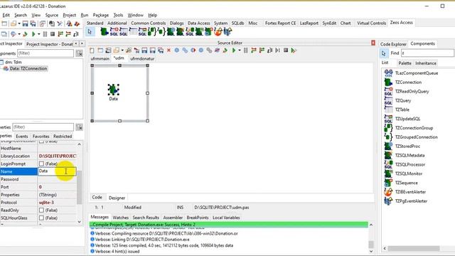Click arrow pointer icon beside Find field
The width and height of the screenshot is (455, 256).
[x=384, y=53]
